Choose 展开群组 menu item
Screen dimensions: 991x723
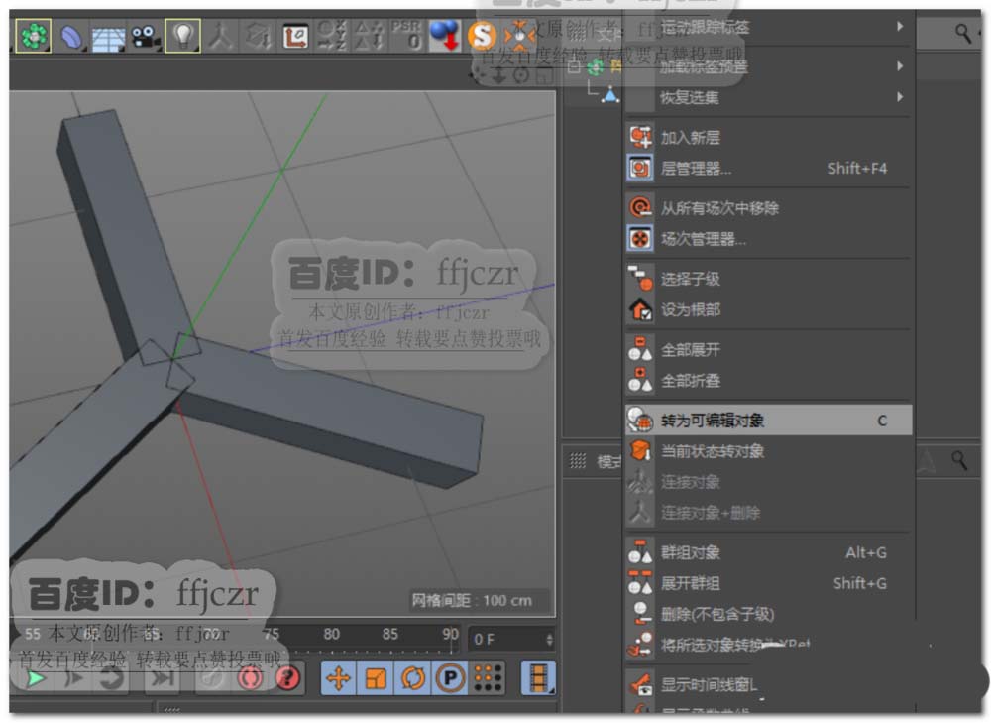[769, 583]
